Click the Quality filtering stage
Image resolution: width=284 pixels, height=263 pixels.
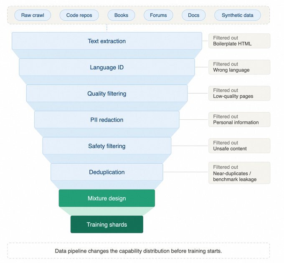click(107, 94)
